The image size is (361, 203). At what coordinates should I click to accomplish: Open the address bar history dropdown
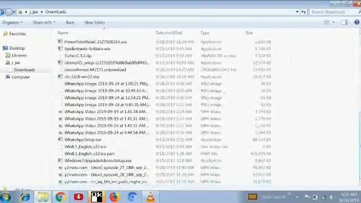(297, 12)
